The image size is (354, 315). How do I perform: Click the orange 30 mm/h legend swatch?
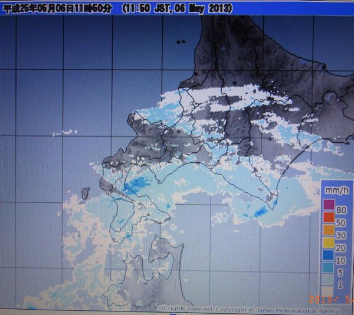click(x=329, y=230)
